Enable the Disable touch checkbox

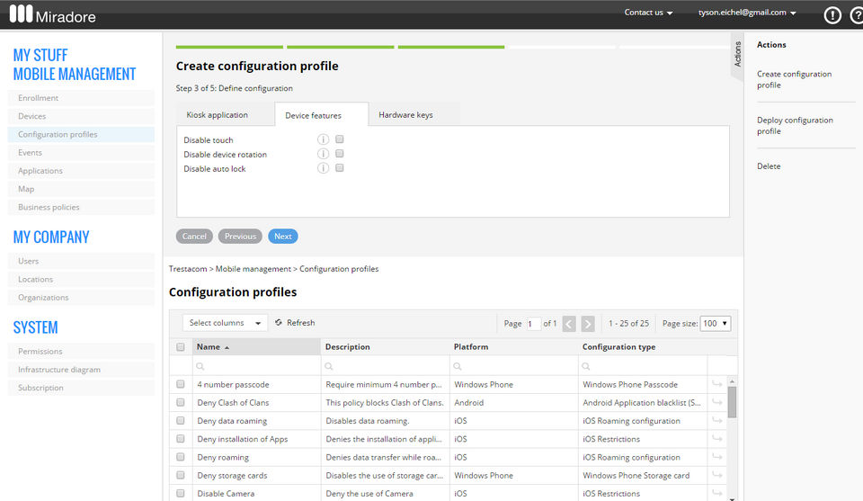(x=340, y=139)
